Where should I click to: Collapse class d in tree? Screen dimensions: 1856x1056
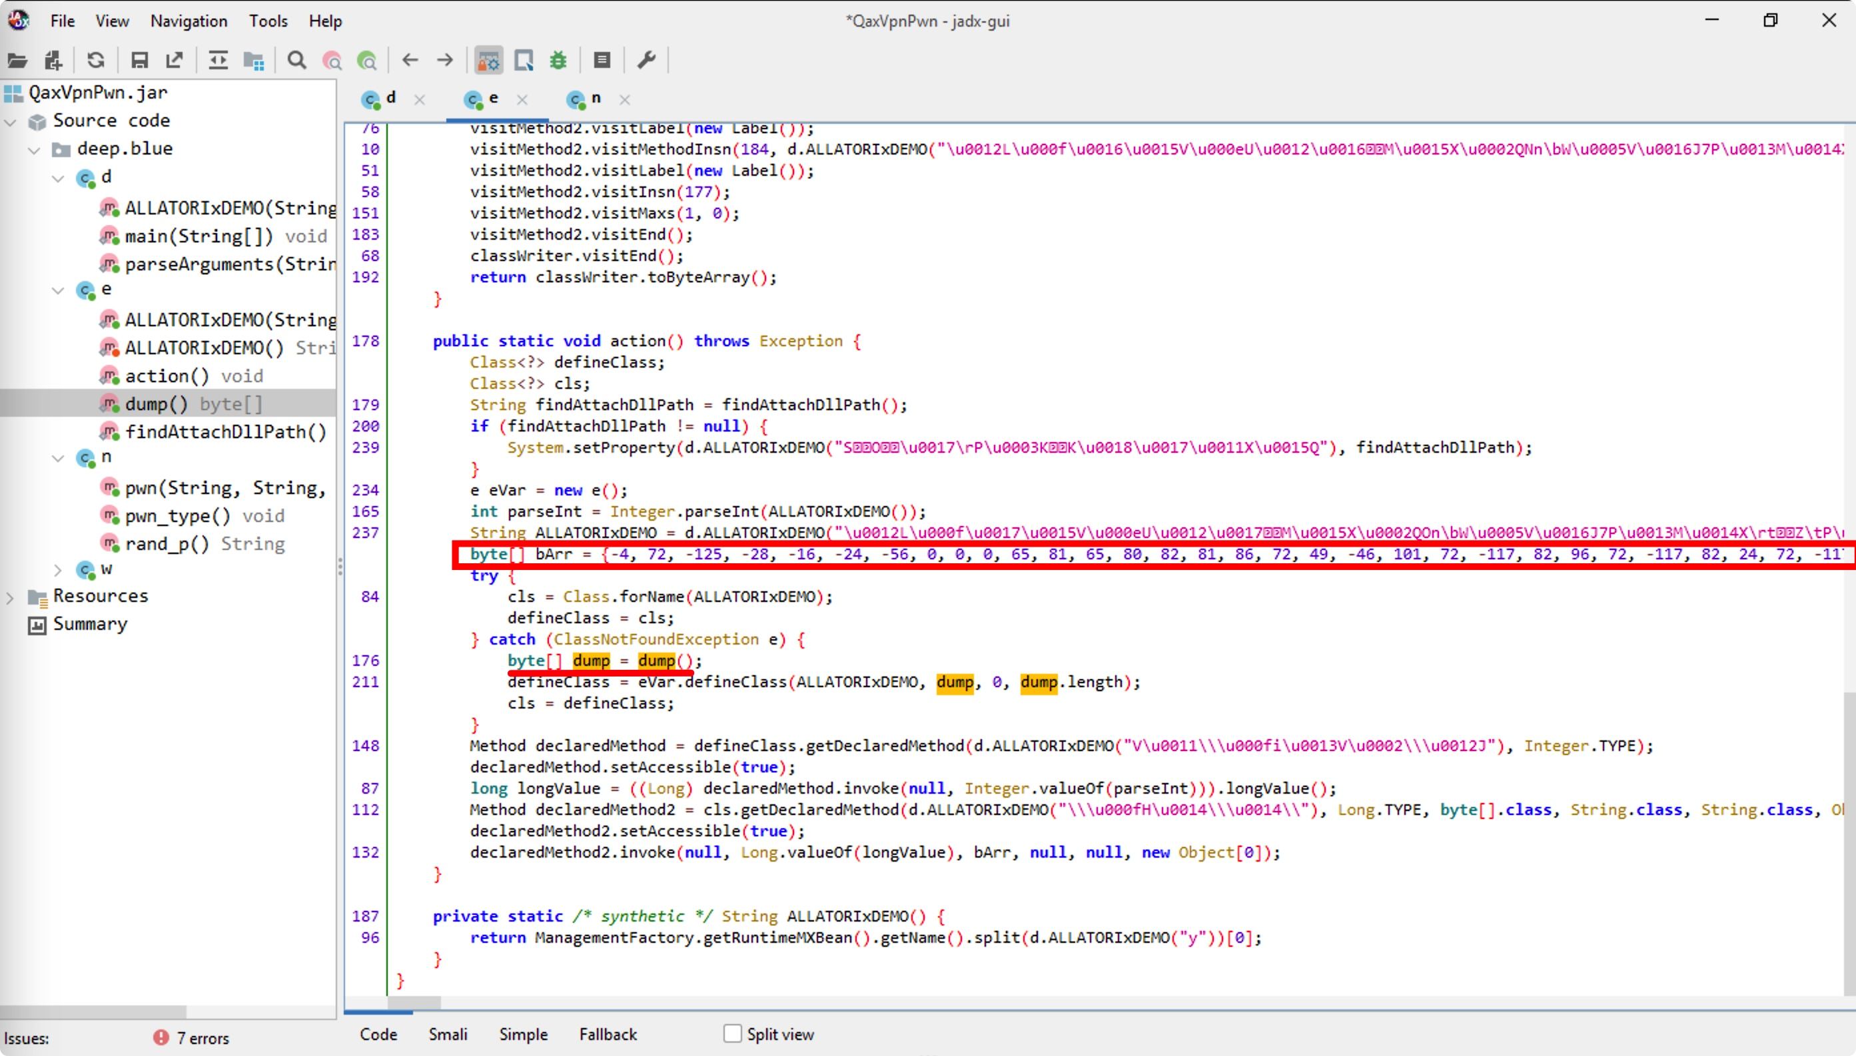click(x=58, y=178)
